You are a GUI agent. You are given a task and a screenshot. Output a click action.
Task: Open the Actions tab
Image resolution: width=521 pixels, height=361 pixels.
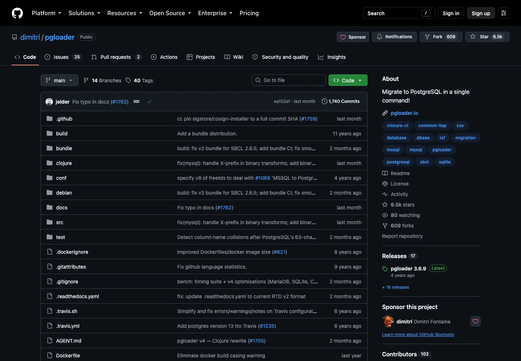click(164, 57)
